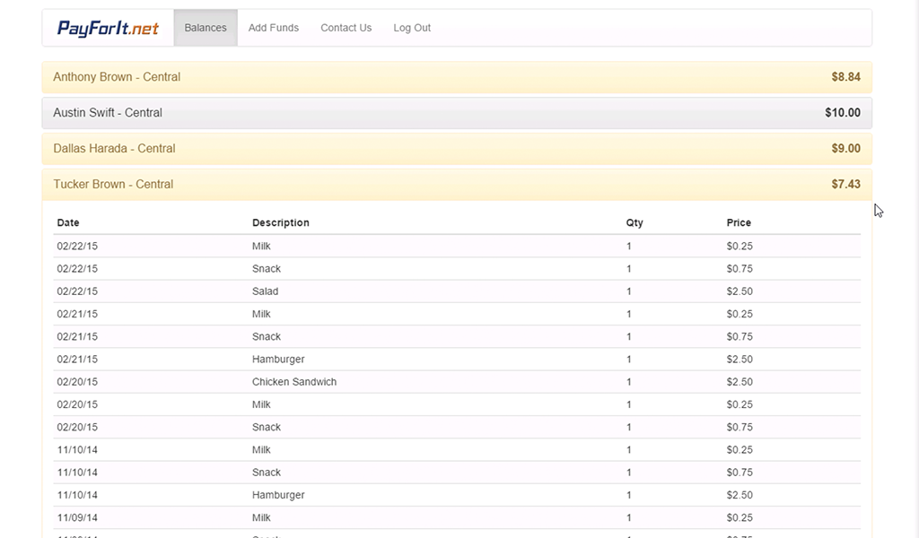Viewport: 919px width, 538px height.
Task: Expand the Dallas Harada - Central account
Action: coord(457,149)
